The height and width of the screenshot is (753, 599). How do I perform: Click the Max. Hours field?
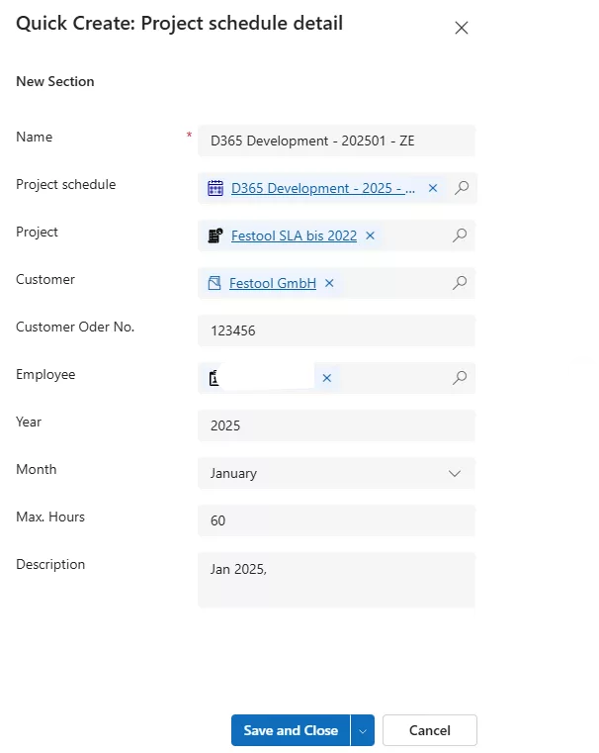[336, 520]
